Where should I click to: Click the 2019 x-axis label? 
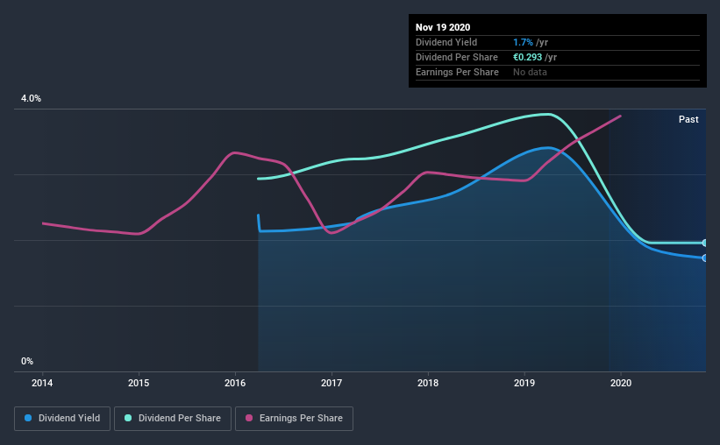pos(524,383)
